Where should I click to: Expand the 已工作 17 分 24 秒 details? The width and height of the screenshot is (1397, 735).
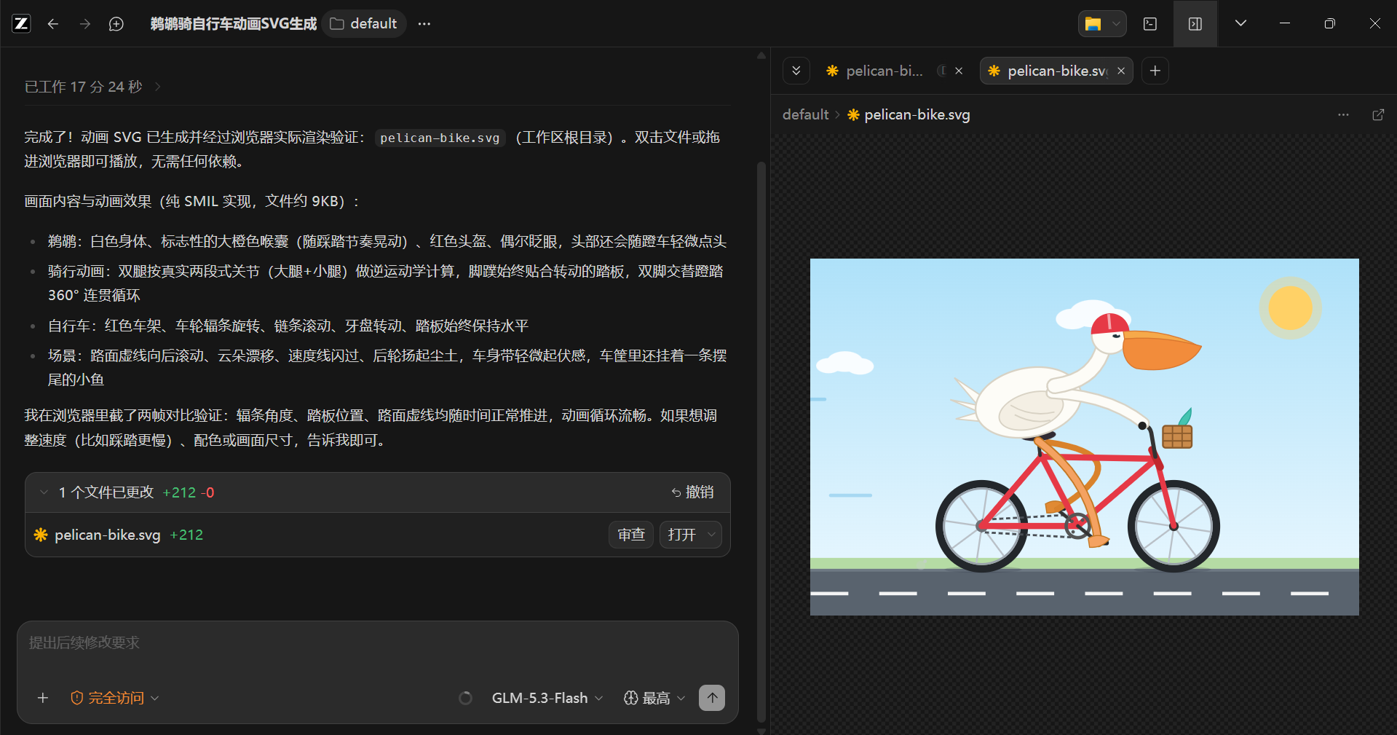point(92,87)
